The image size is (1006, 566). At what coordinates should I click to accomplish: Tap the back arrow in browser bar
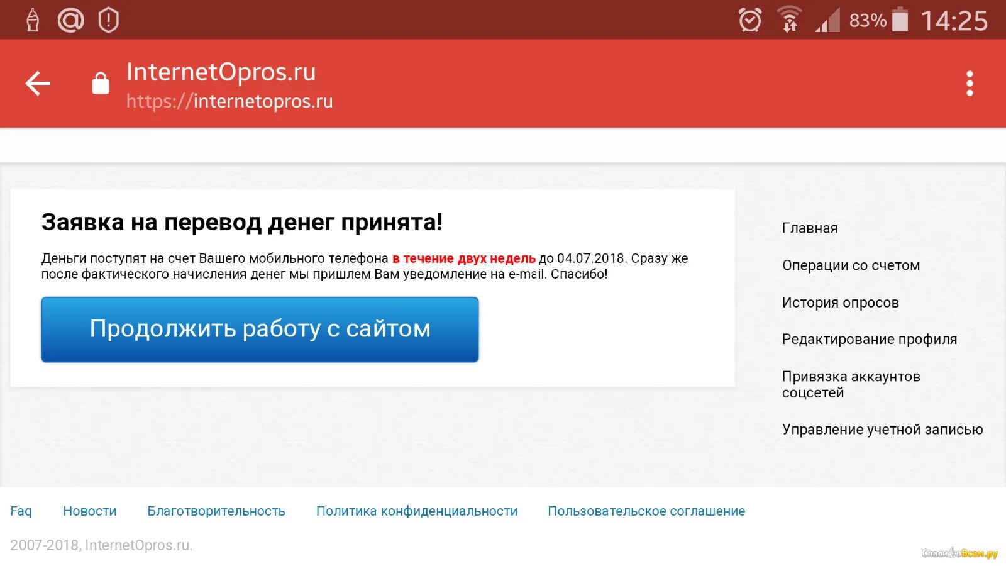(38, 84)
